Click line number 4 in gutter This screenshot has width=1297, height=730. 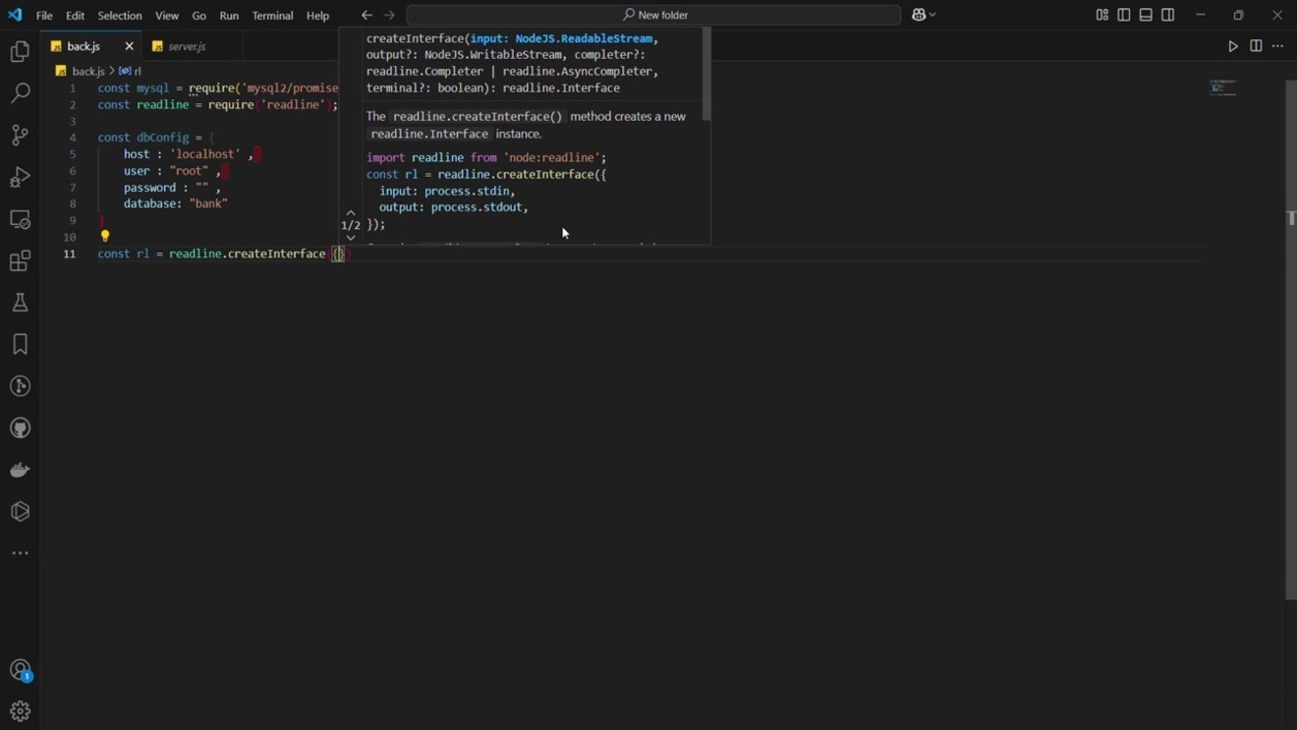(73, 138)
